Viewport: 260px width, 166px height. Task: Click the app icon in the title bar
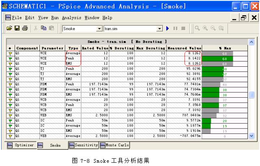(5, 7)
